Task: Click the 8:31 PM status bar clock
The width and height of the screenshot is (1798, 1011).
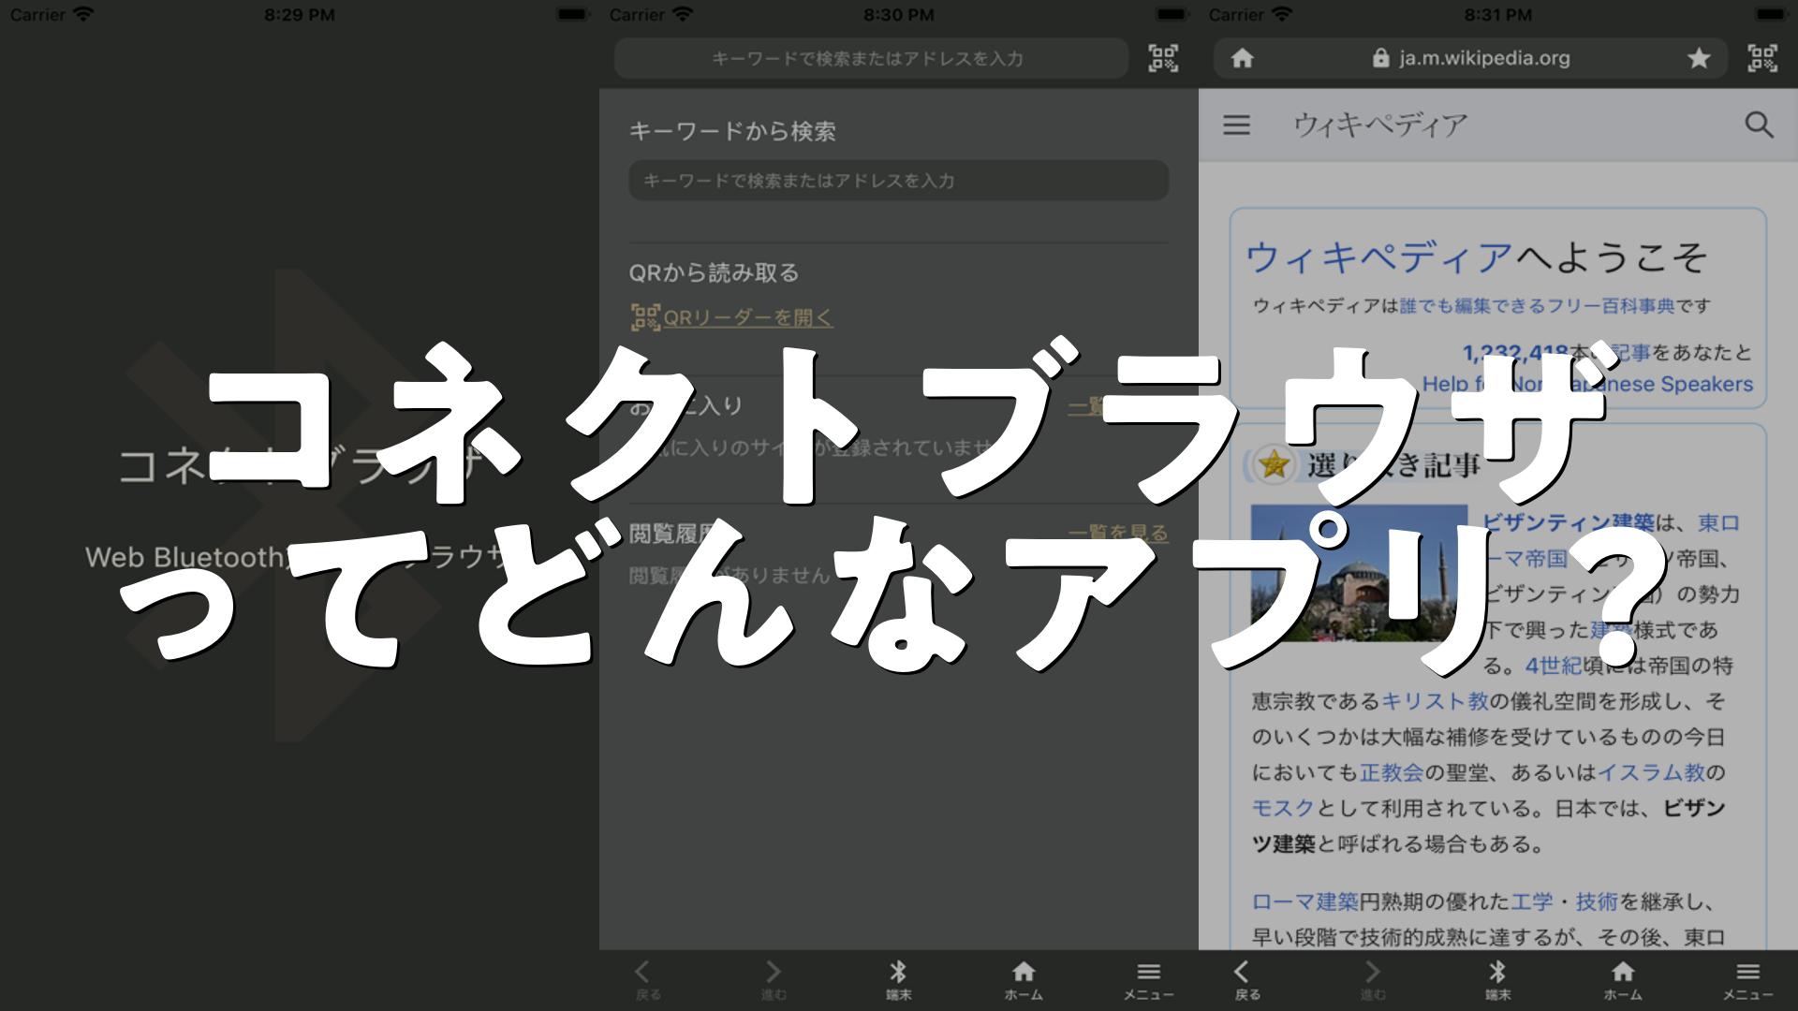Action: 1497,15
